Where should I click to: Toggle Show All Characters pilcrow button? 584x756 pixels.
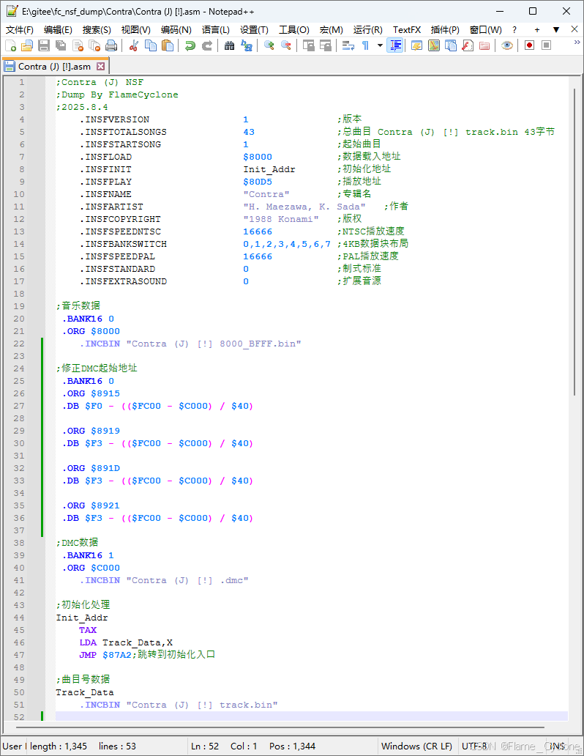pos(366,46)
